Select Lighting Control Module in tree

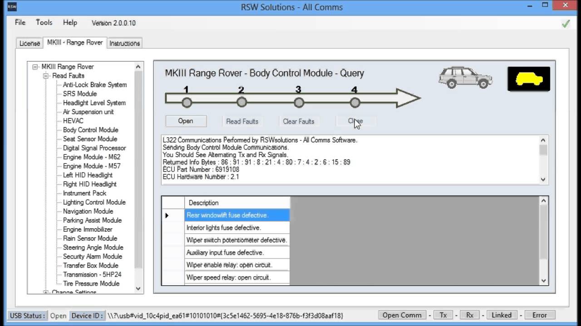coord(94,202)
